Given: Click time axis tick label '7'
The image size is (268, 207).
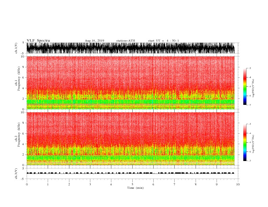Looking at the screenshot, I should point(175,184).
